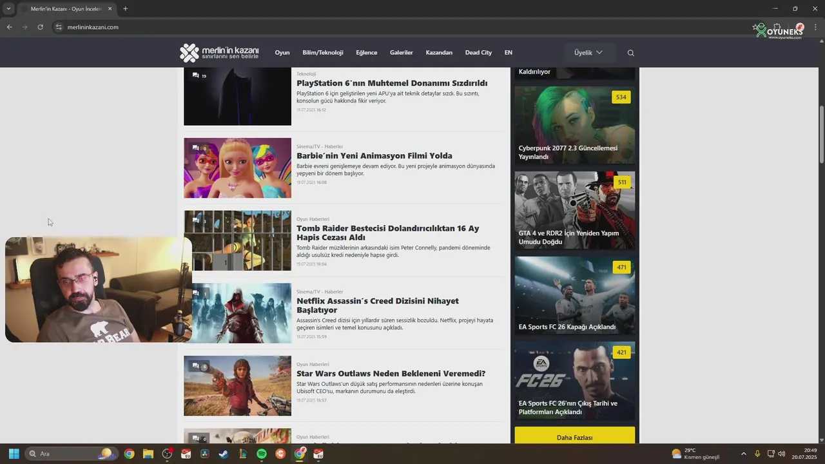Click the Barbie article thumbnail
This screenshot has height=464, width=825.
pos(237,168)
